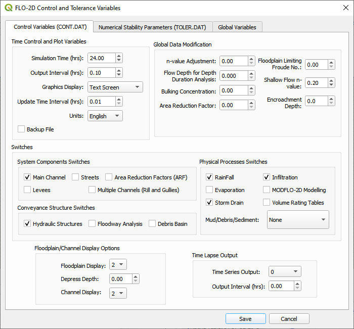Open the Channel Display dropdown

[118, 293]
